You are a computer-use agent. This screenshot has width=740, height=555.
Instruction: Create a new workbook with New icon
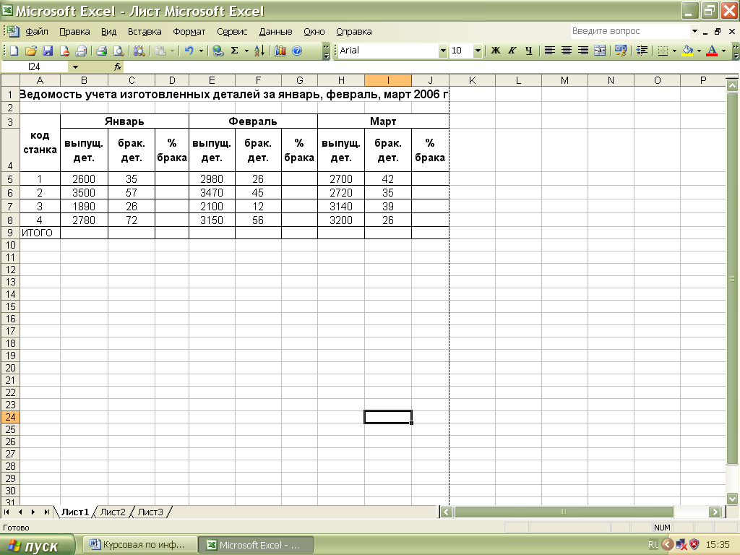14,51
